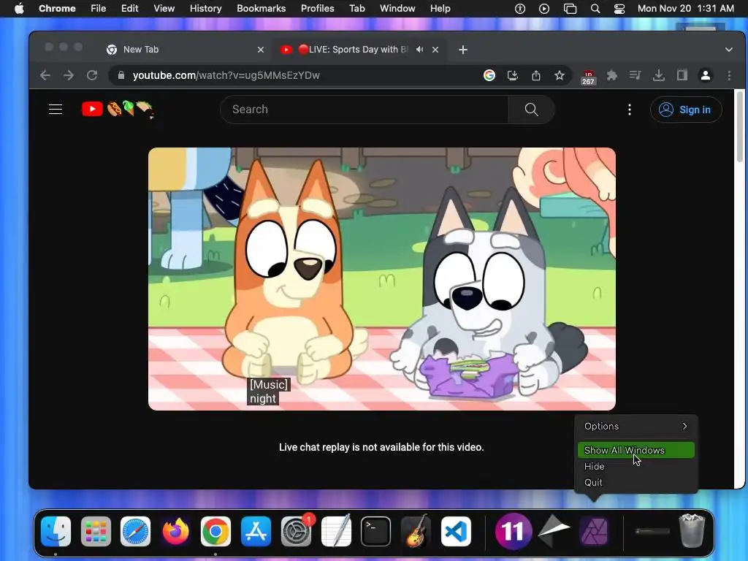Open the YouTube hamburger guide menu
The width and height of the screenshot is (748, 561).
[x=56, y=110]
